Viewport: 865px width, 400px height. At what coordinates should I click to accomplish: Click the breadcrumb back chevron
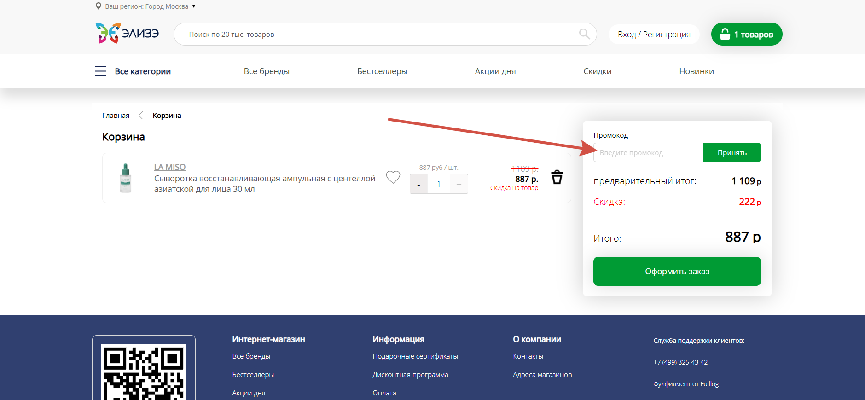141,115
